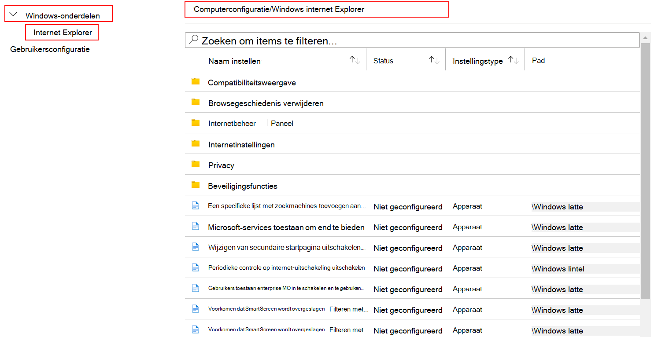Open the Beveiligingsfuncties folder
This screenshot has width=654, height=337.
pyautogui.click(x=243, y=186)
